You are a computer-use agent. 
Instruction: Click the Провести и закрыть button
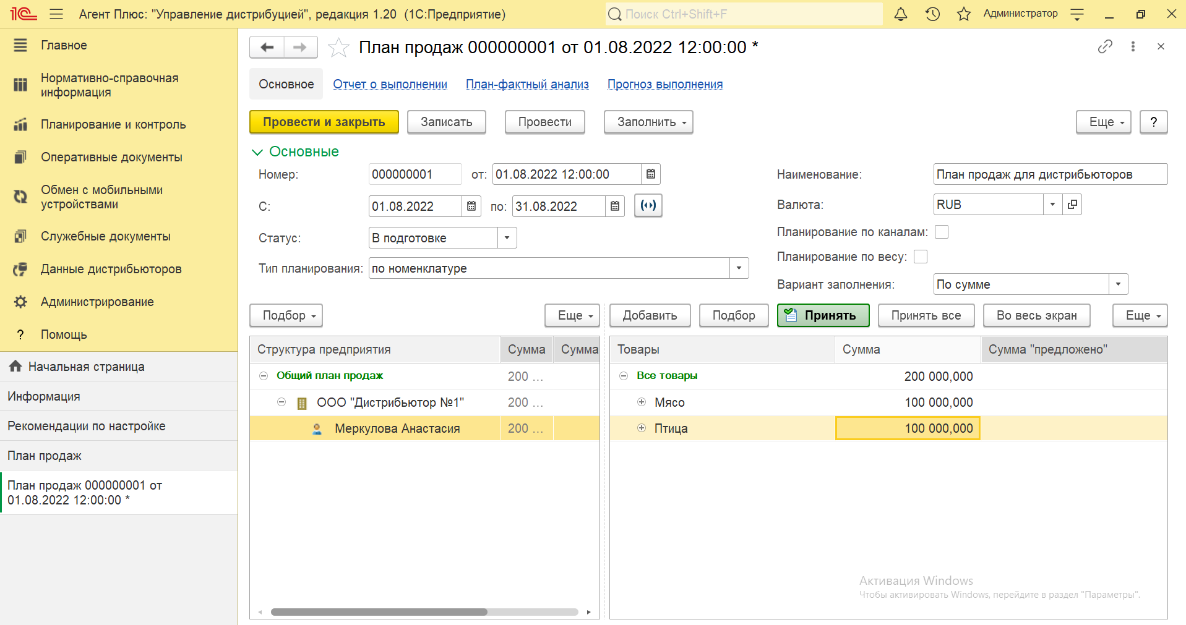(324, 122)
